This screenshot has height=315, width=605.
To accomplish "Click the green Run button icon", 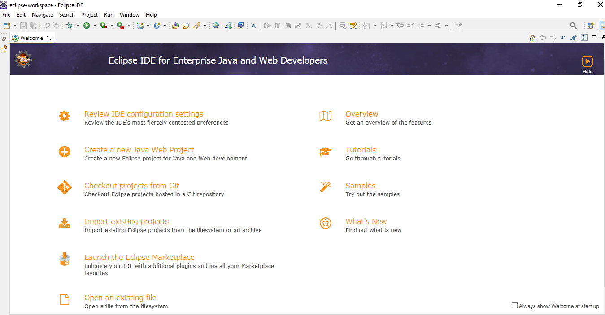I will [87, 26].
